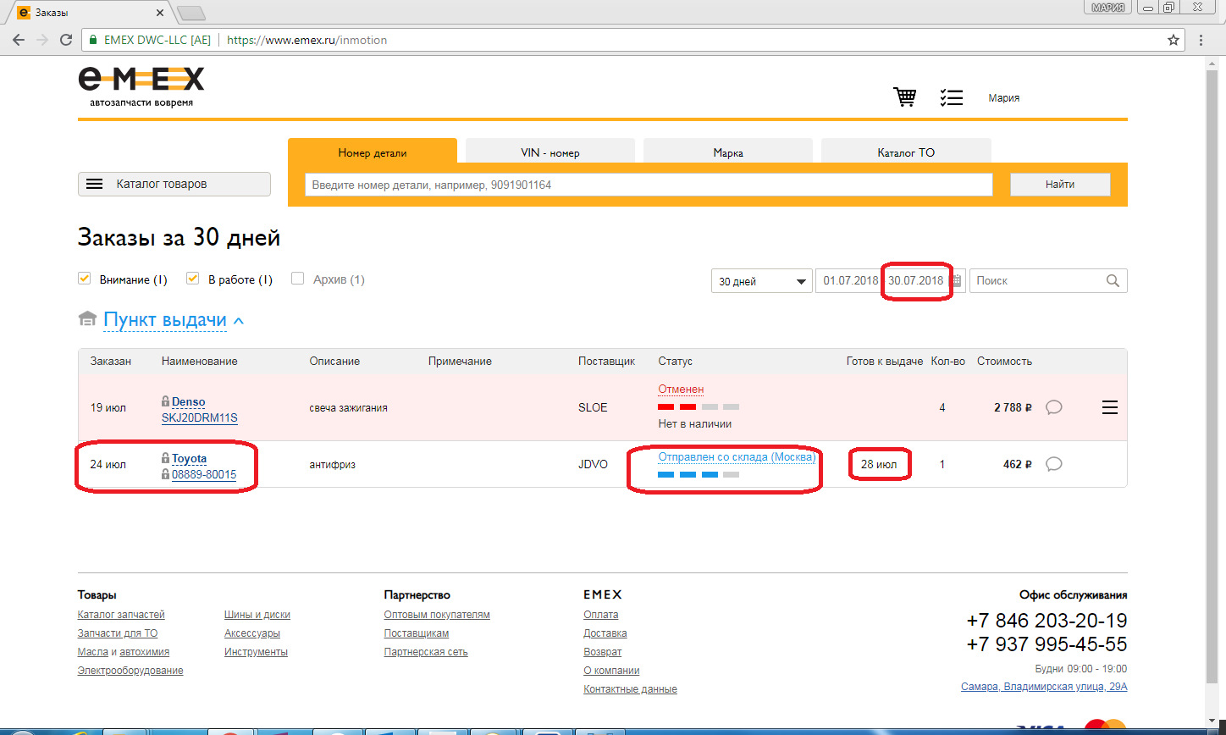Open Инструменты footer link
Viewport: 1226px width, 735px height.
tap(256, 652)
